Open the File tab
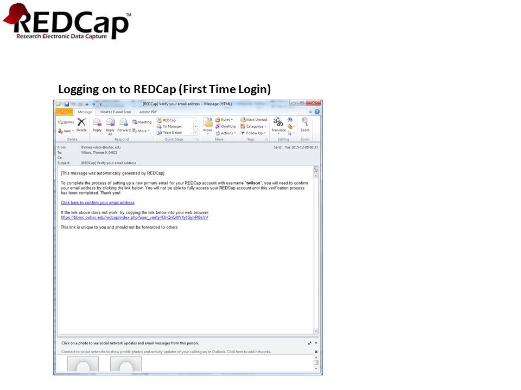Screen dimensions: 521x390 [65, 112]
